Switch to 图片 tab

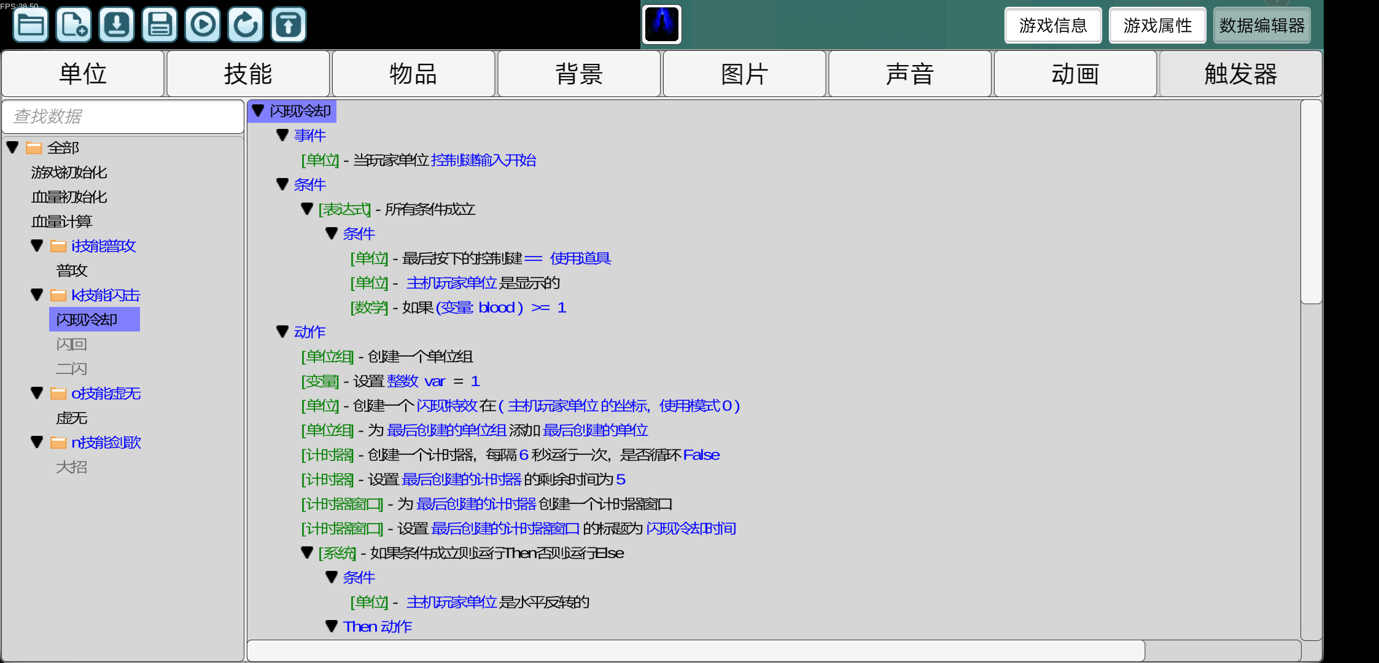tap(744, 74)
